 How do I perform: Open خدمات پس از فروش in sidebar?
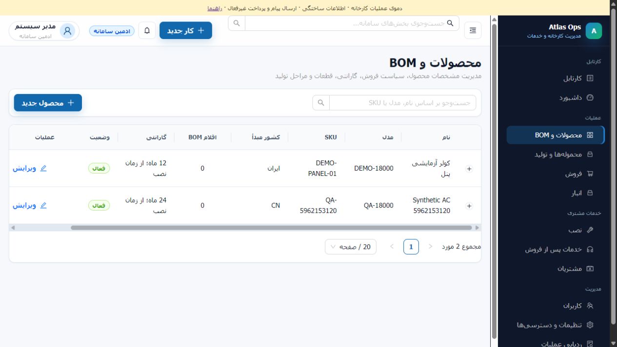555,250
